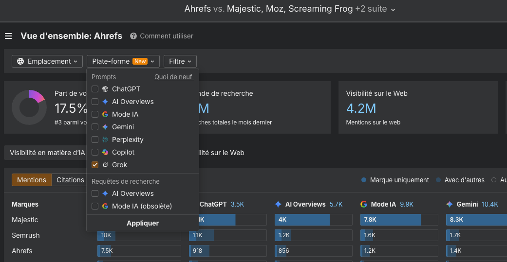Click the Avec d'autres legend dot
507x262 pixels.
pyautogui.click(x=438, y=180)
